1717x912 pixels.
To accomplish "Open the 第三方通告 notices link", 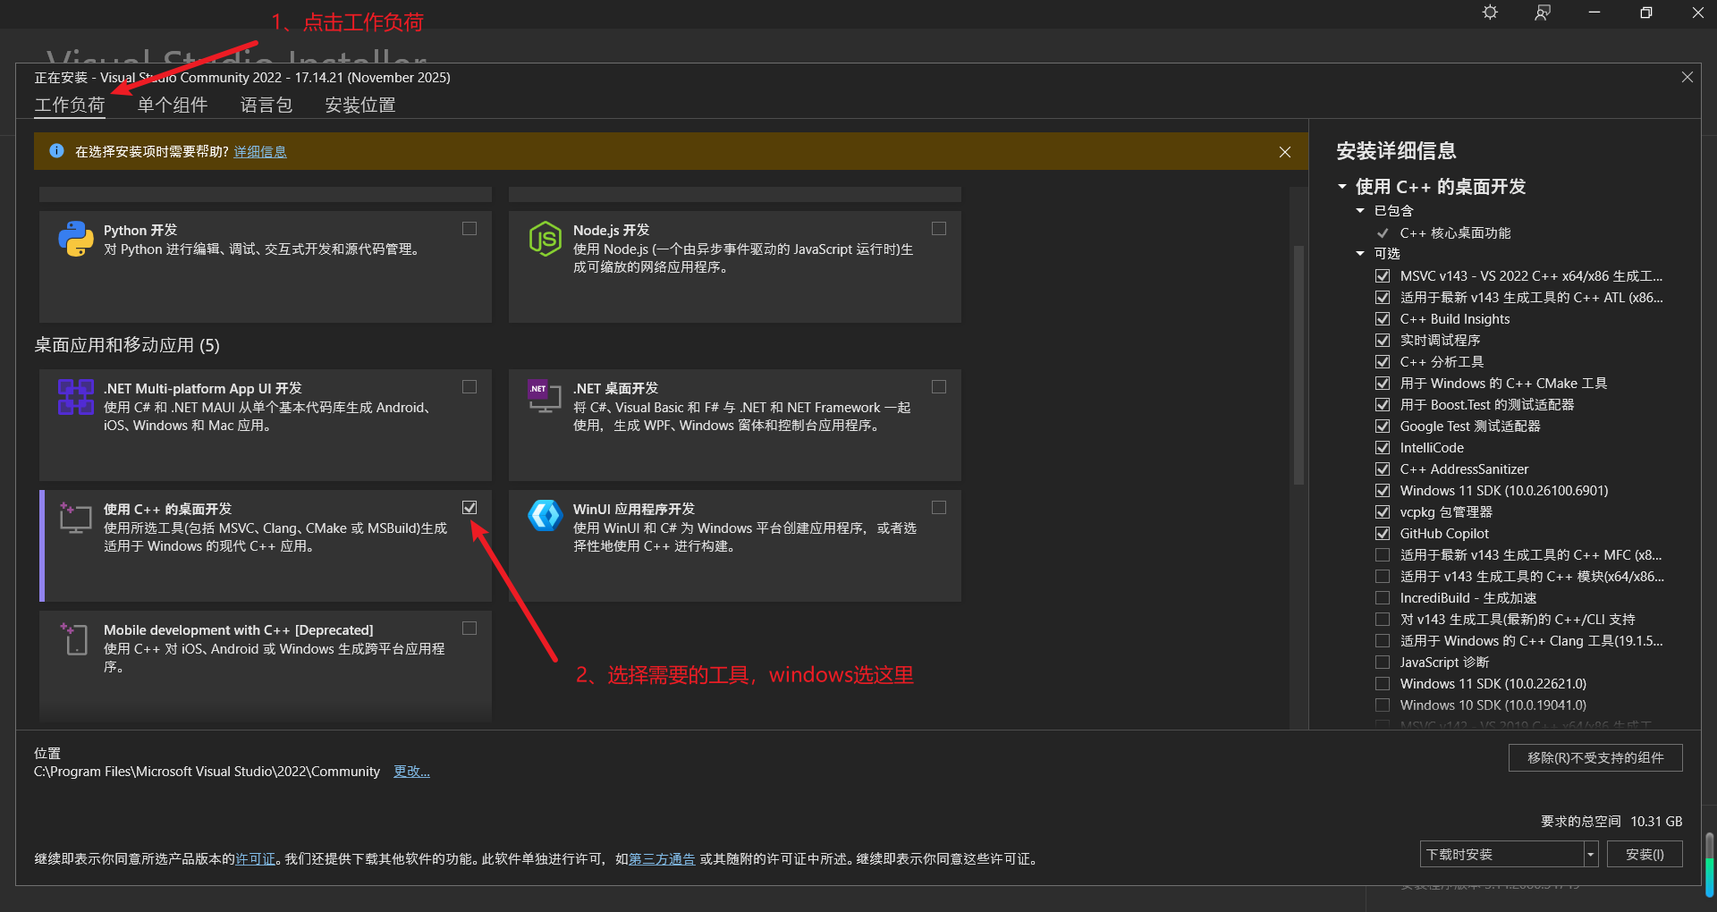I will (663, 859).
